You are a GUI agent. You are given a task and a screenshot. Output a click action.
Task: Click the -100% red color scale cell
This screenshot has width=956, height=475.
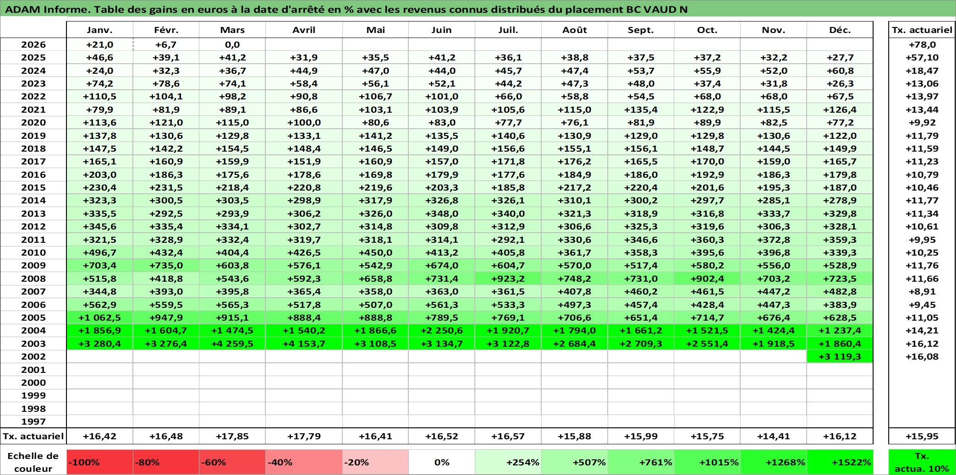pyautogui.click(x=100, y=462)
